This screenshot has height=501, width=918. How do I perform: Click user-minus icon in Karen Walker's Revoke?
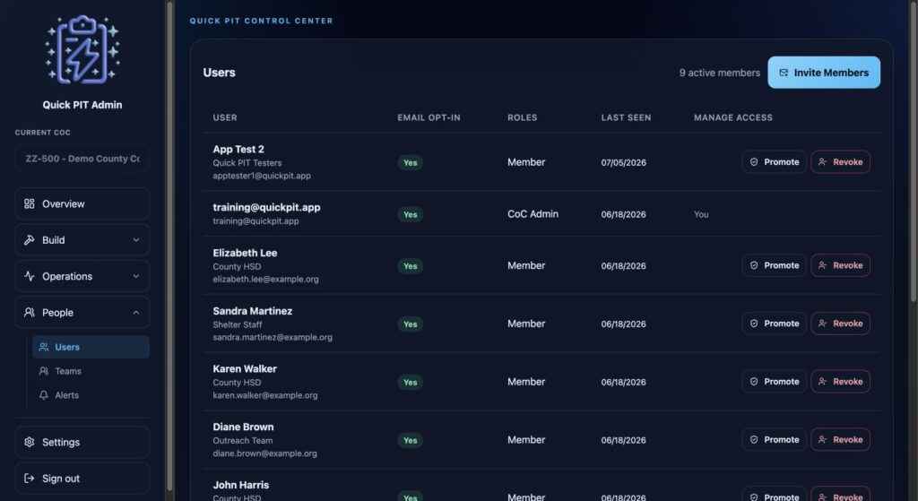(823, 382)
